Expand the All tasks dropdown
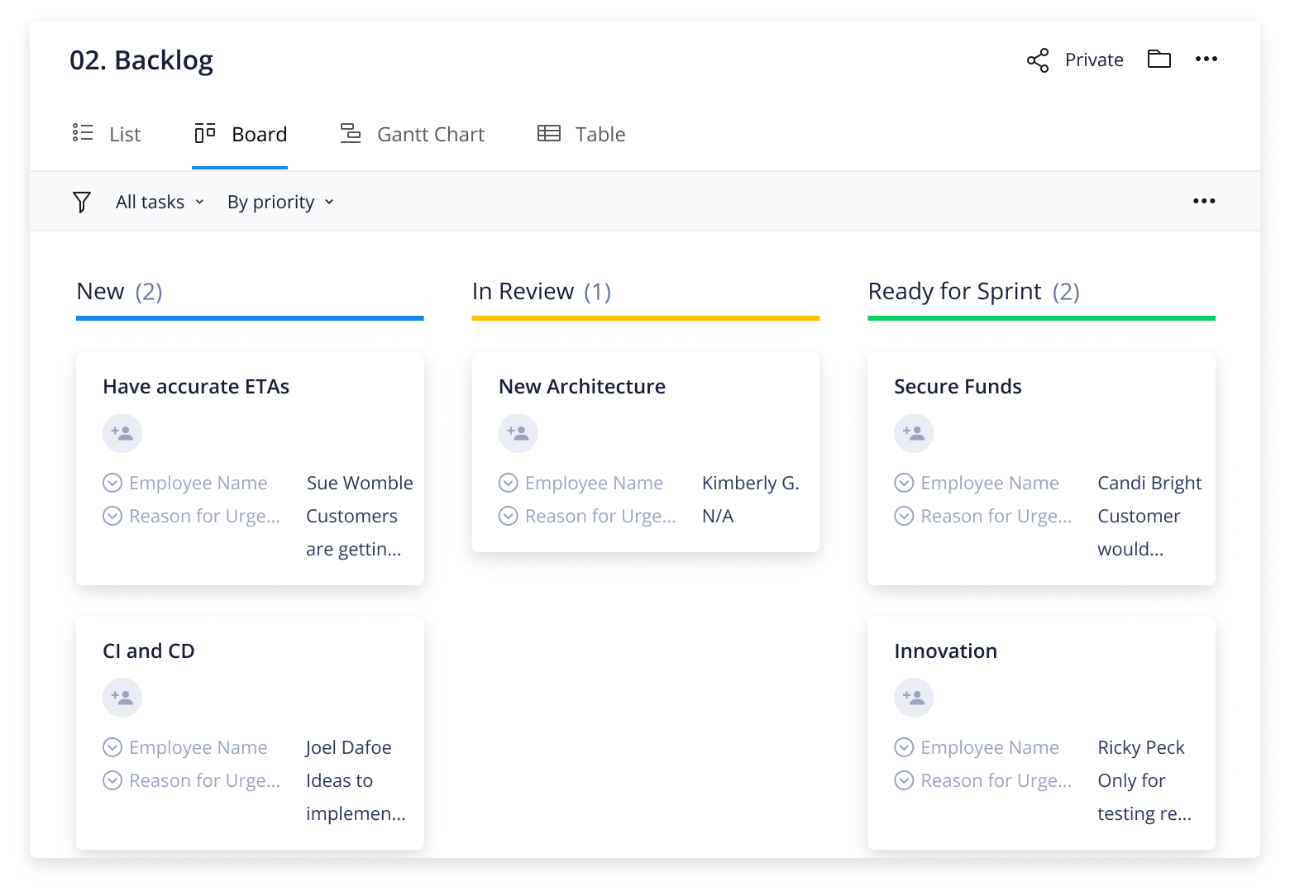Viewport: 1290px width, 896px height. [x=160, y=203]
